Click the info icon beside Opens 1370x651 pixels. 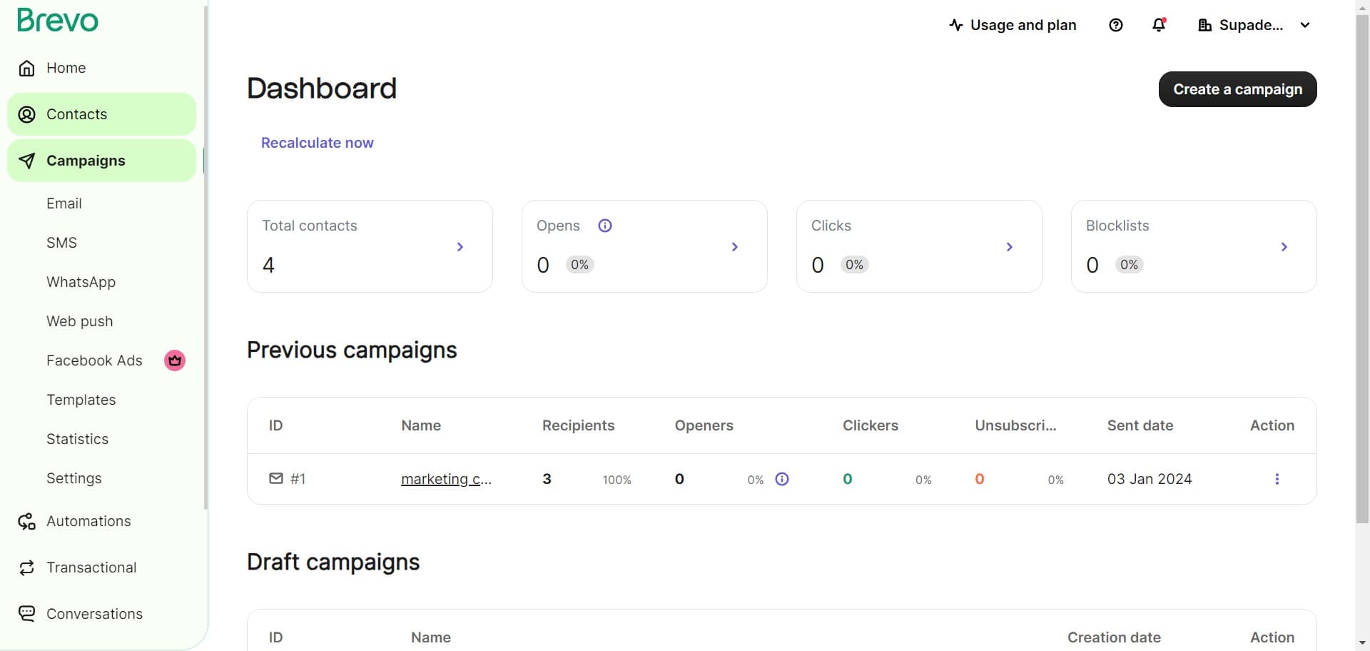[x=605, y=225]
